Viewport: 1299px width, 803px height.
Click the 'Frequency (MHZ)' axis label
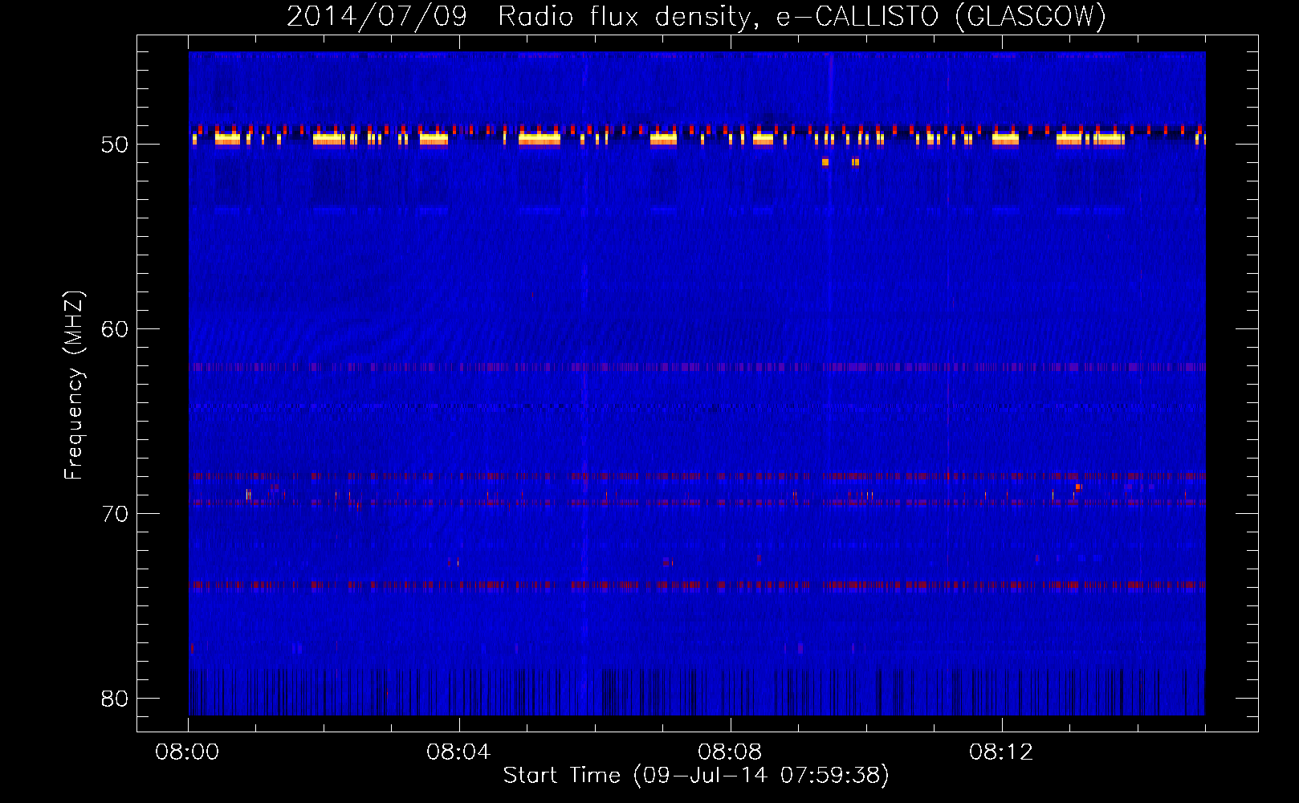click(74, 385)
